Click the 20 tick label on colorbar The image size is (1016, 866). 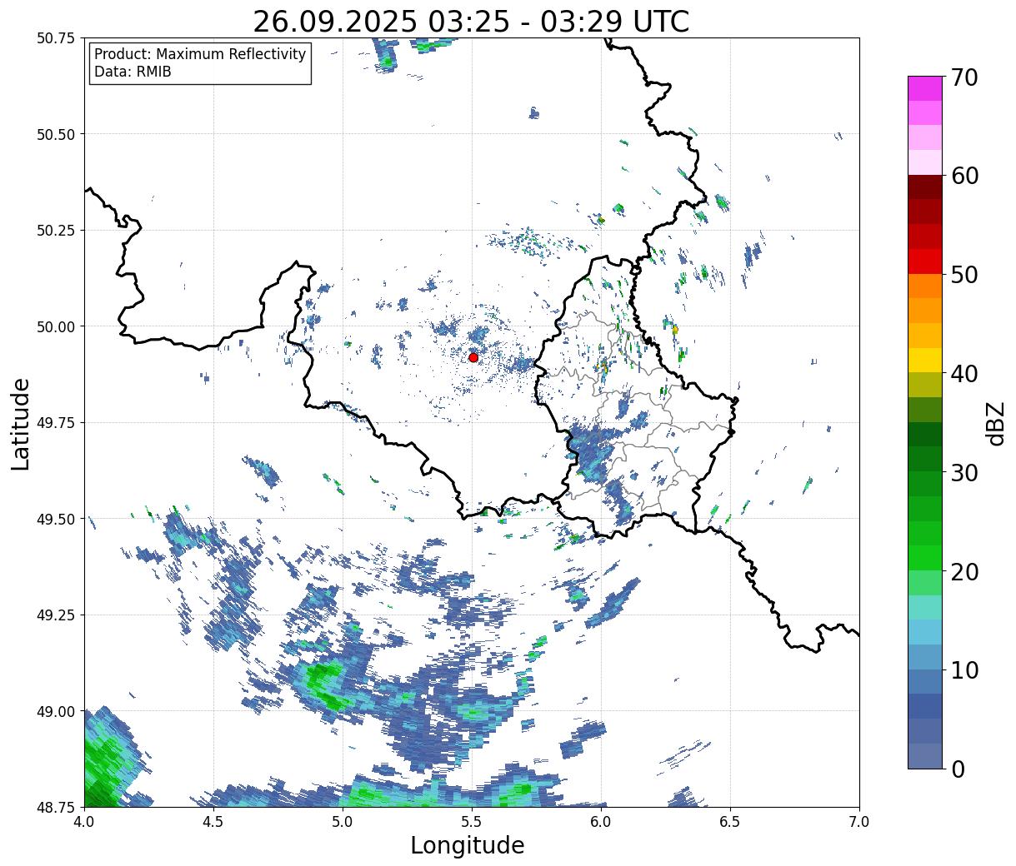pyautogui.click(x=964, y=571)
